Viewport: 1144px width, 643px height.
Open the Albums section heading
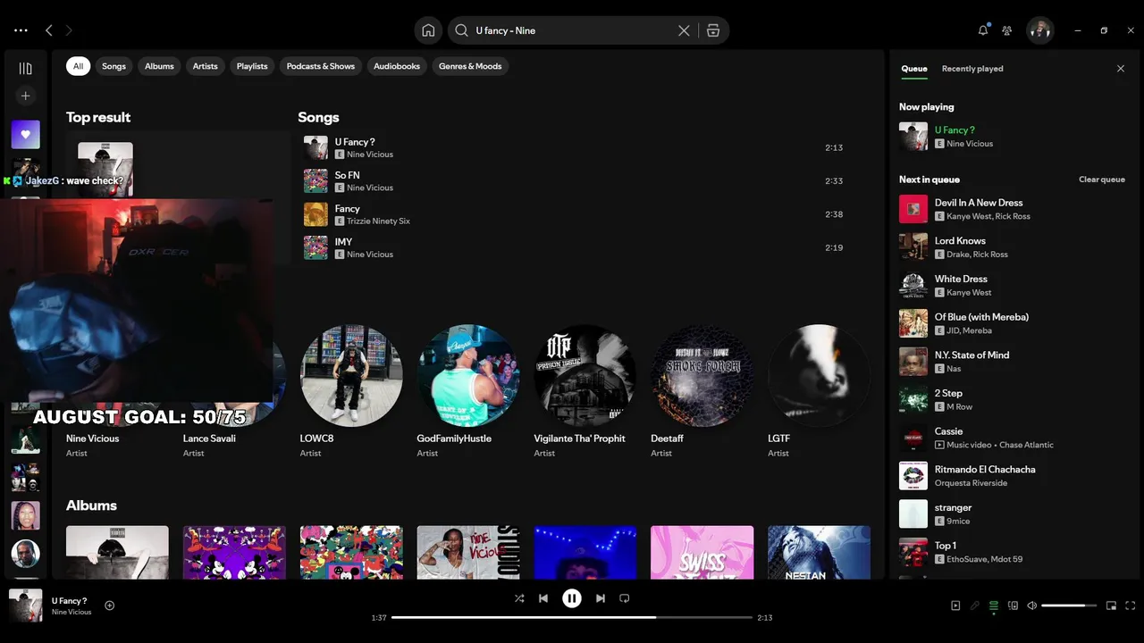91,505
